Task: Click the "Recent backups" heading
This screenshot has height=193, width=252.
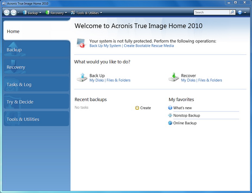Action: click(x=90, y=100)
